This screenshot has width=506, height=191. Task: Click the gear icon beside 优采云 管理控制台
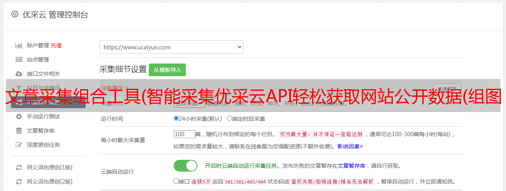point(15,14)
